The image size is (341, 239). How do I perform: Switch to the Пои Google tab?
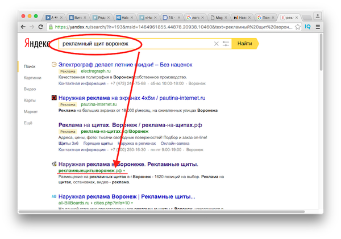tap(265, 18)
